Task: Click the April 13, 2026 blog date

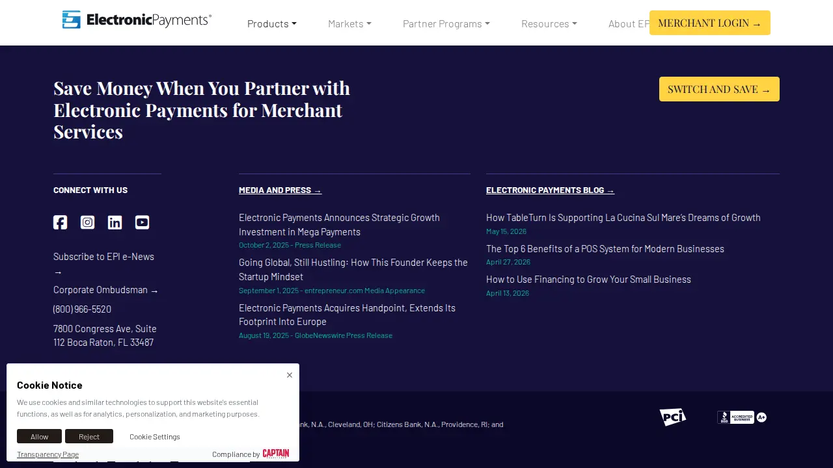Action: 508,293
